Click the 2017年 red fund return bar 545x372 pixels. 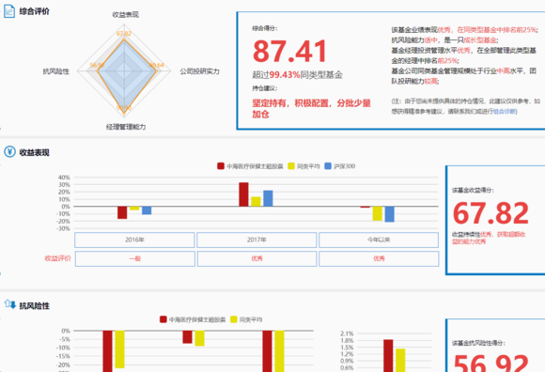(243, 194)
